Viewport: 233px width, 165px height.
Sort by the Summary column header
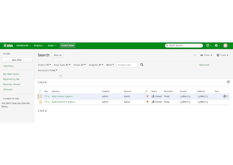point(56,91)
